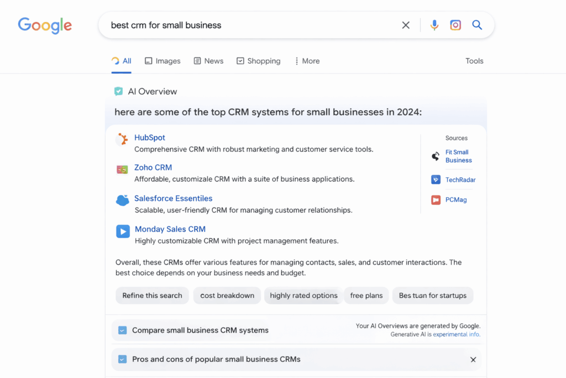This screenshot has width=566, height=378.
Task: Click the HubSpot logo icon
Action: click(x=122, y=139)
